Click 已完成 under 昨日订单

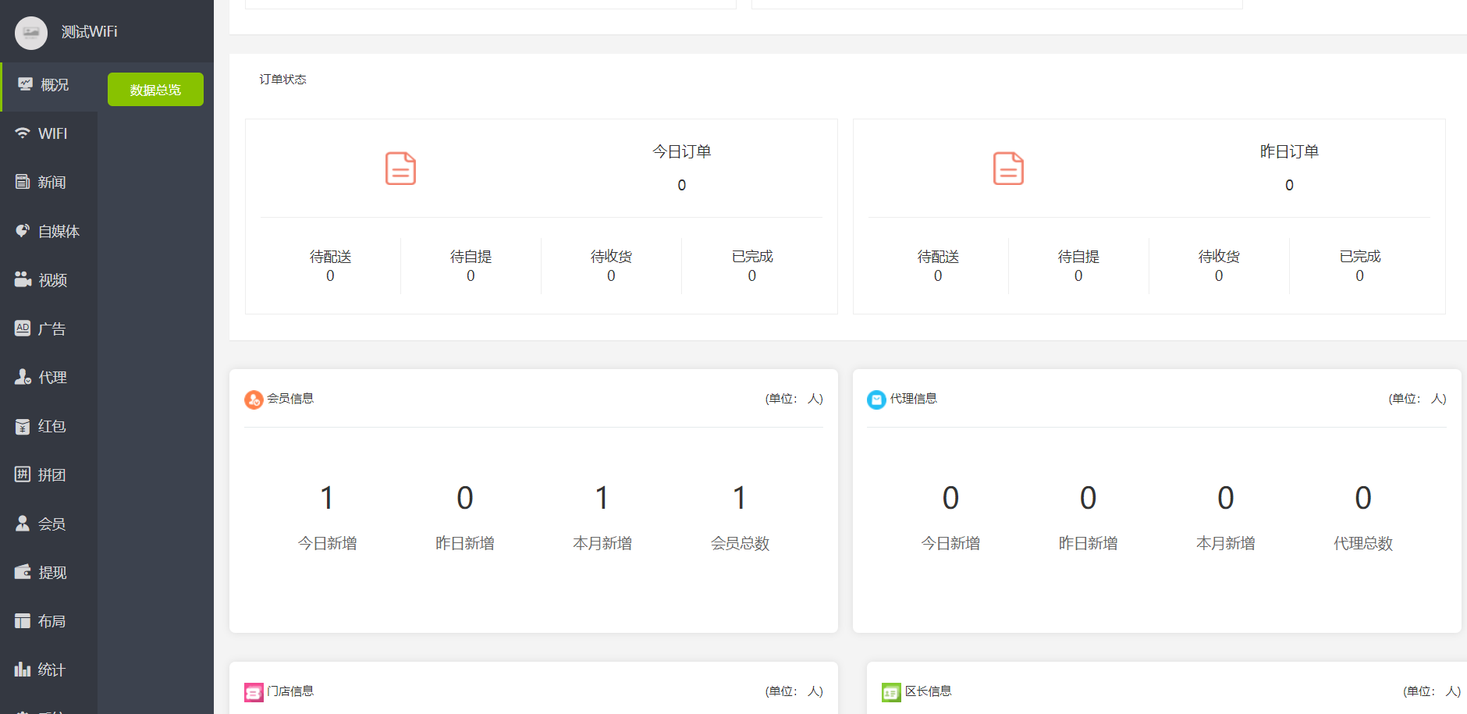click(1360, 257)
